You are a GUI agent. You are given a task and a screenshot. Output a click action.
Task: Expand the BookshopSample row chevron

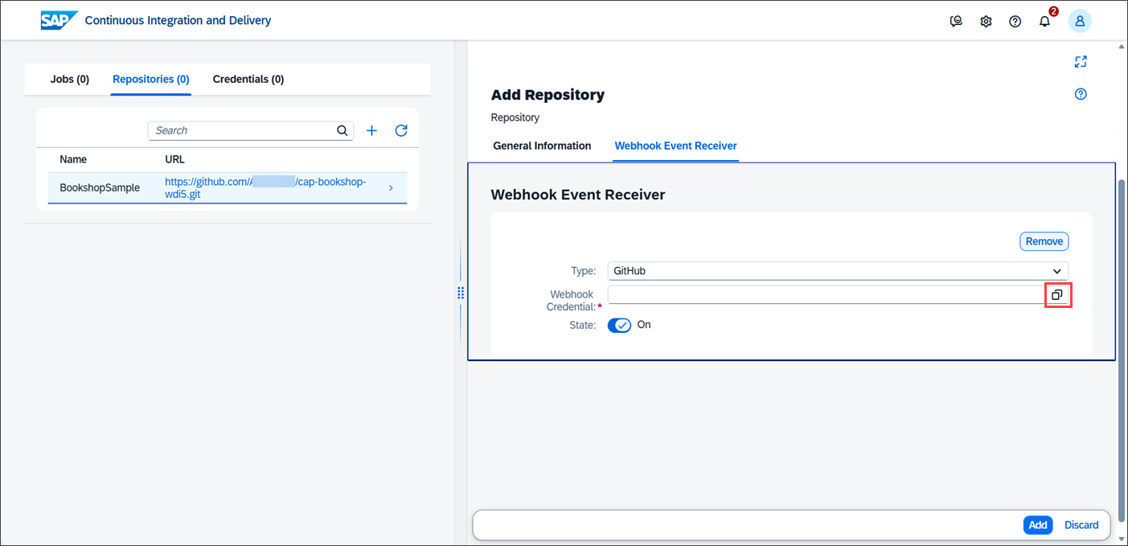click(x=391, y=188)
